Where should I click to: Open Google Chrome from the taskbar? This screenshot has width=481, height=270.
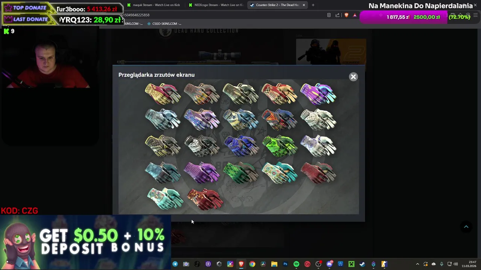tap(252, 264)
